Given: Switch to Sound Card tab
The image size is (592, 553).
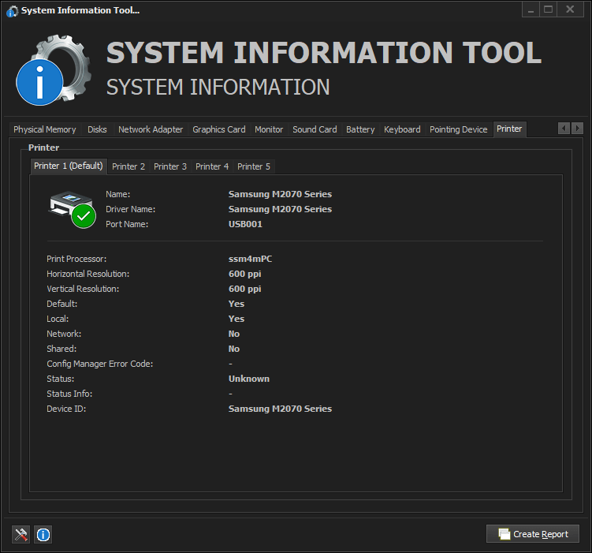Looking at the screenshot, I should (x=315, y=129).
